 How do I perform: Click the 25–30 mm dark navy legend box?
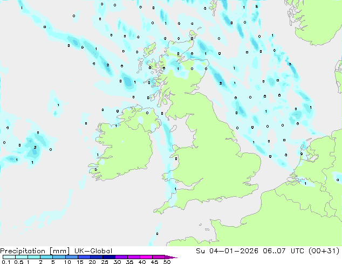click(108, 257)
